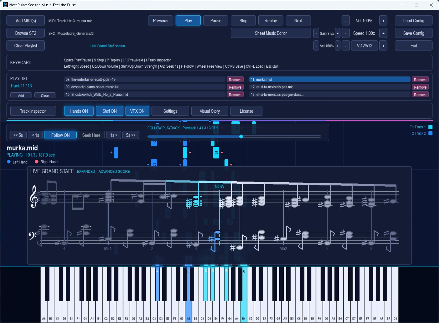Screen dimensions: 439x323
Task: Select 12. et-si-tu-nexistais-pas.mid in playlist
Action: point(330,87)
